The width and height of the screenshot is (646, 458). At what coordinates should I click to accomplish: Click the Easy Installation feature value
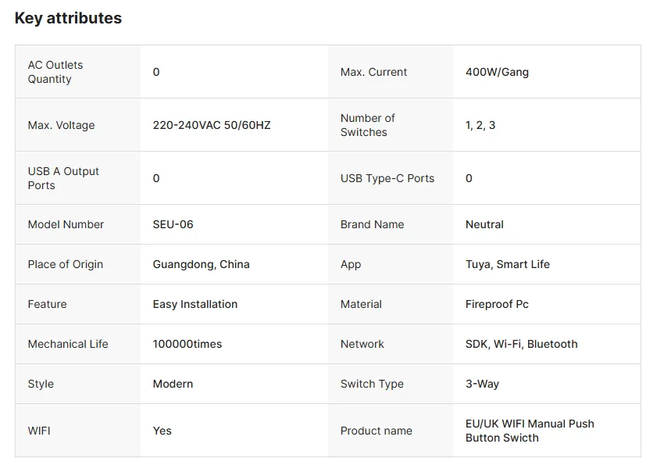tap(195, 304)
